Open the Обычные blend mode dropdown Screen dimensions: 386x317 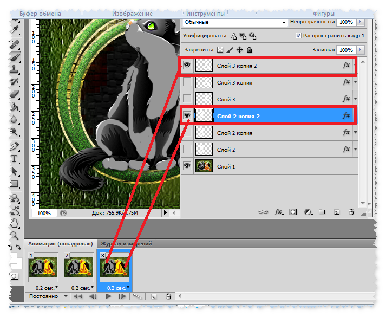point(235,22)
